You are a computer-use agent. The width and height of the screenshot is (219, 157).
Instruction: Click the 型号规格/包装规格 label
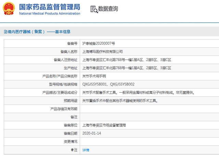point(63,84)
